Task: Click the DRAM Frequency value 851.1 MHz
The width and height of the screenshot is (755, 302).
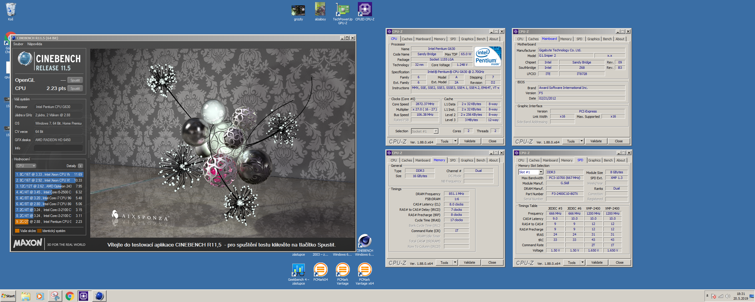Action: [x=456, y=194]
